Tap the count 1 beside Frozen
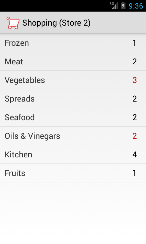The height and width of the screenshot is (244, 146). (135, 43)
